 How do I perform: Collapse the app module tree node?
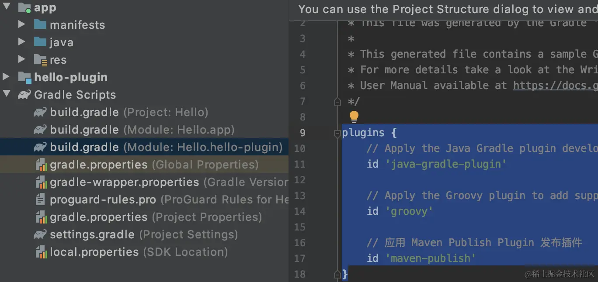point(7,7)
